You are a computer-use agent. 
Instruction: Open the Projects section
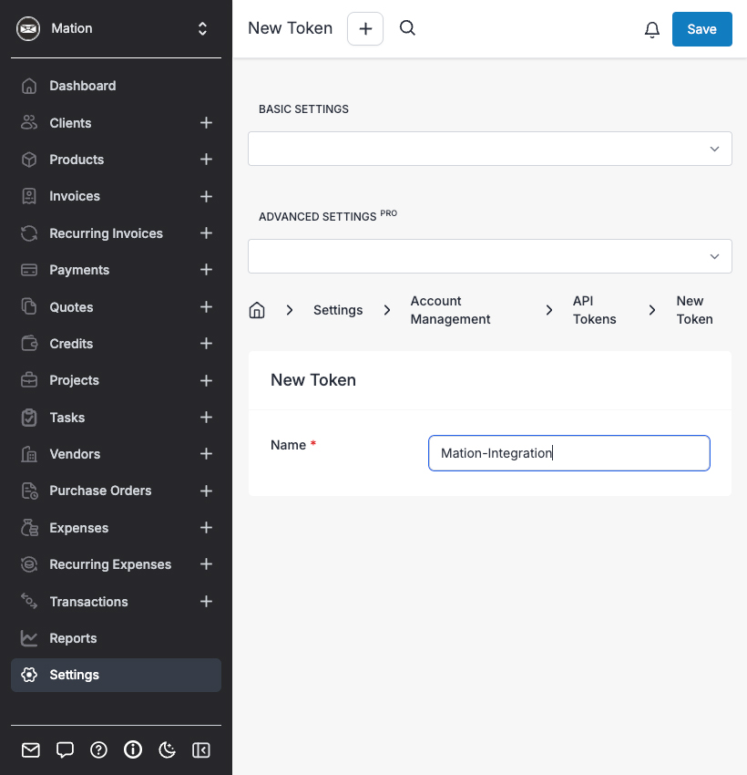74,380
